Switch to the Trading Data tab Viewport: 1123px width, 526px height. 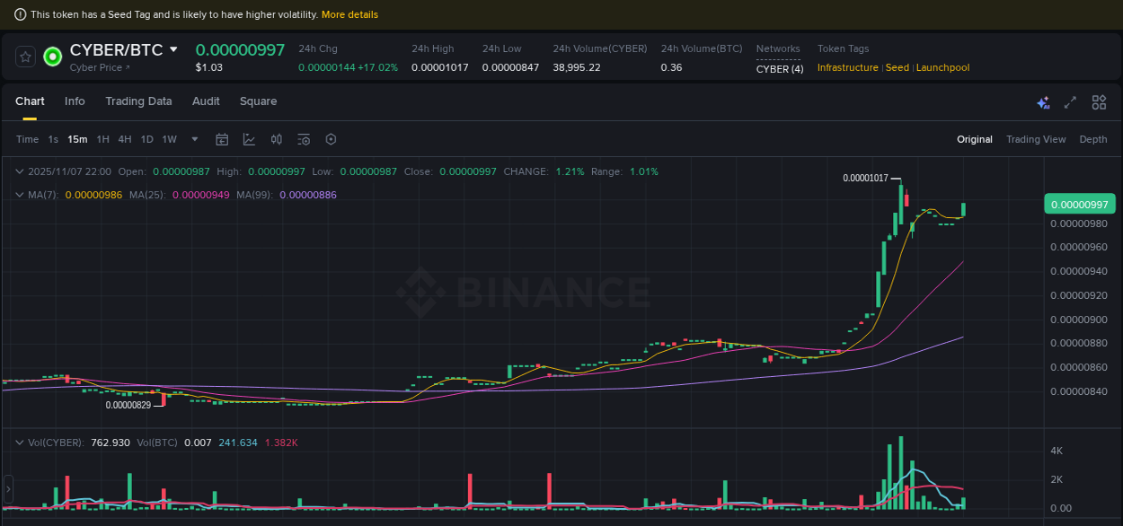coord(138,101)
